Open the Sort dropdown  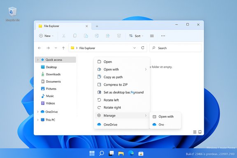pos(136,36)
